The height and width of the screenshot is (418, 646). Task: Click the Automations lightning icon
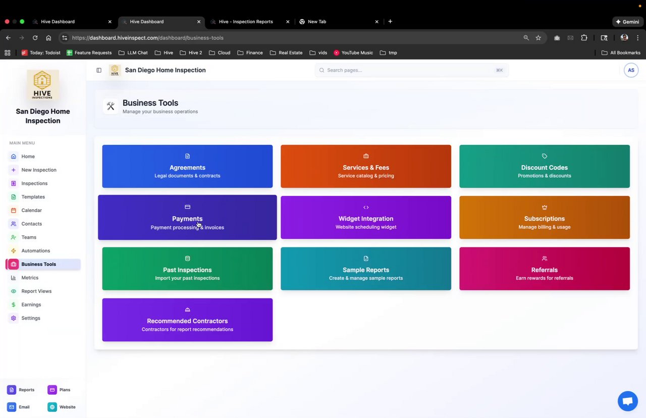14,251
